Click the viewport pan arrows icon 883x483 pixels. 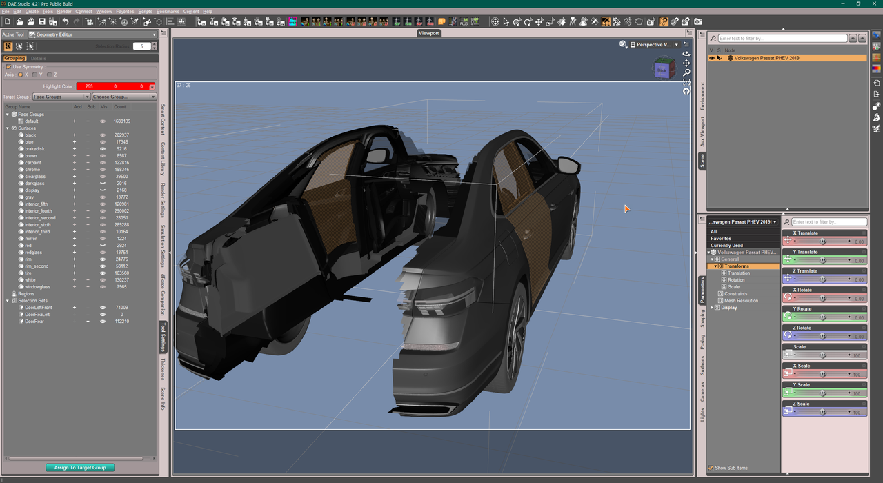pos(686,63)
